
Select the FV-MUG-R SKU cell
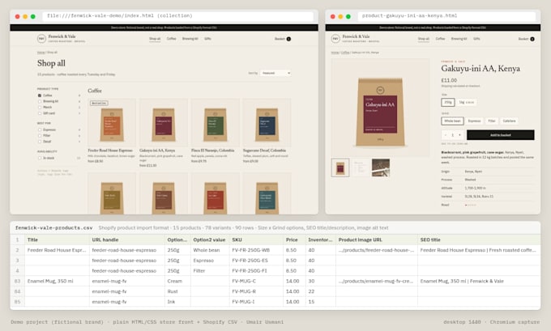(256, 291)
